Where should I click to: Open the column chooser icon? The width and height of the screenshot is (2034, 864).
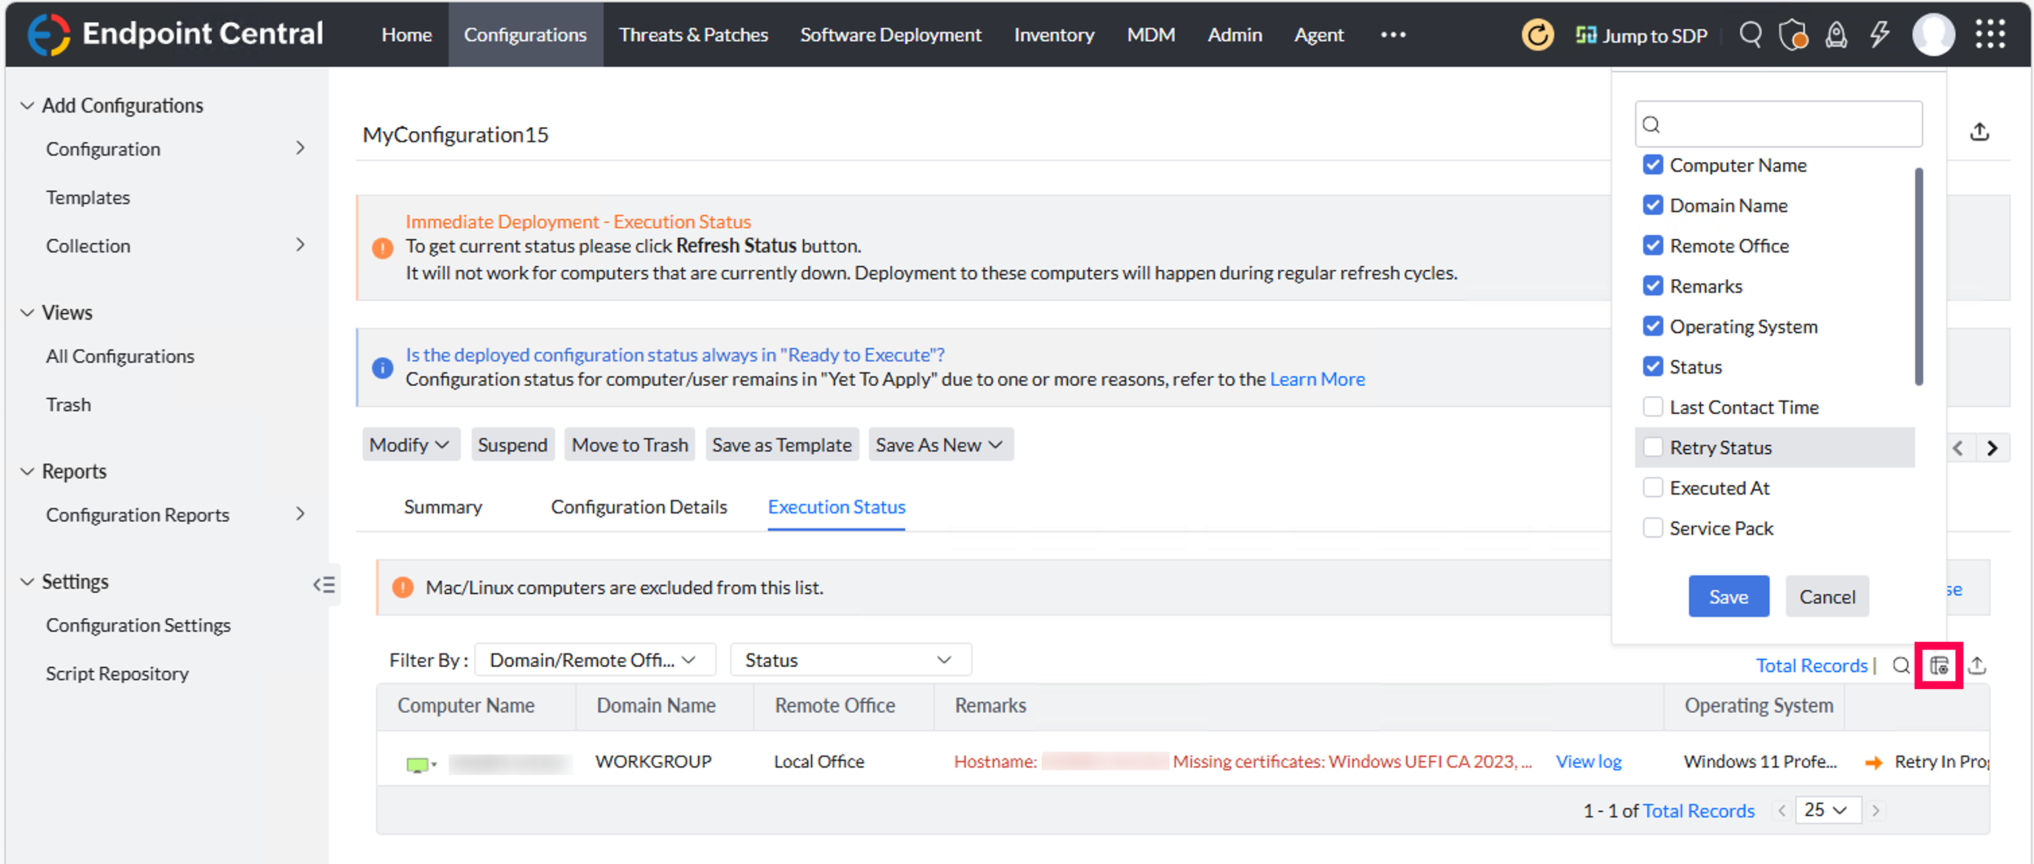tap(1938, 665)
